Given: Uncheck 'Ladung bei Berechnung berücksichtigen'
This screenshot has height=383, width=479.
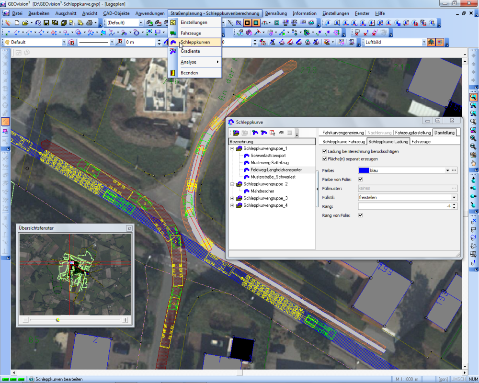Looking at the screenshot, I should 325,151.
